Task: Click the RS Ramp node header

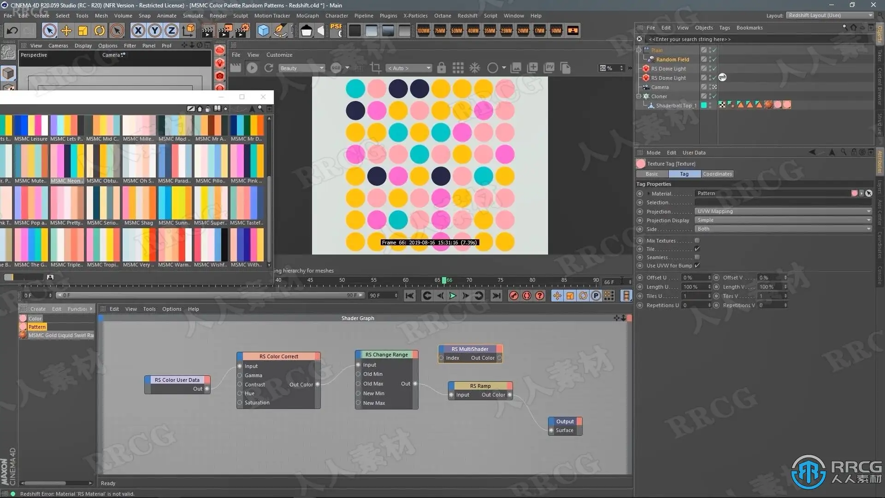Action: 480,386
